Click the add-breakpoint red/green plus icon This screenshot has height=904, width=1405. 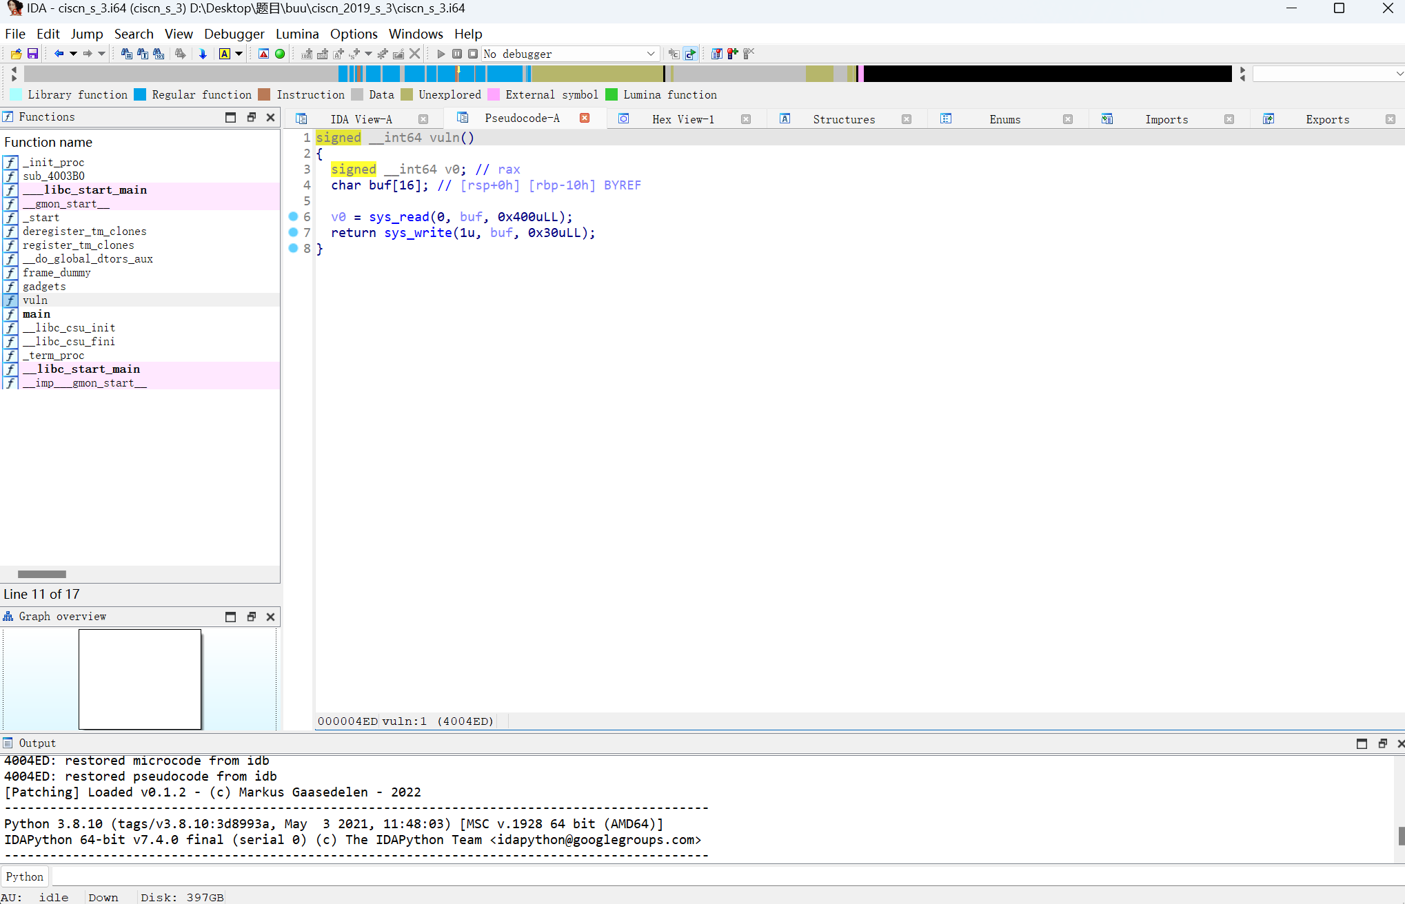[733, 54]
